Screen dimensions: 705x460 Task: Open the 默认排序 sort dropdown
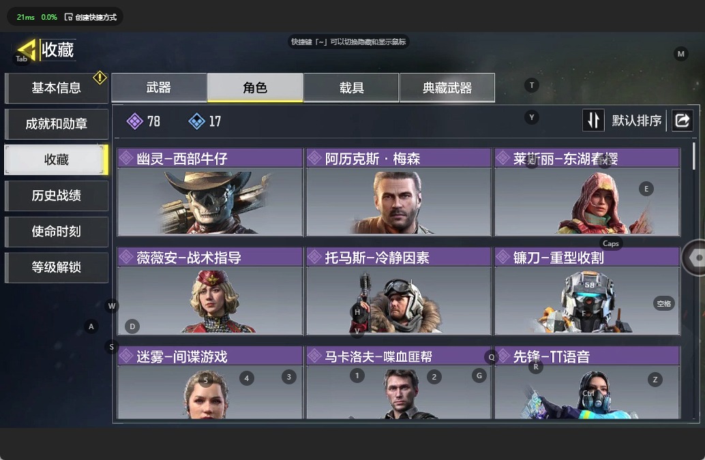[x=636, y=121]
